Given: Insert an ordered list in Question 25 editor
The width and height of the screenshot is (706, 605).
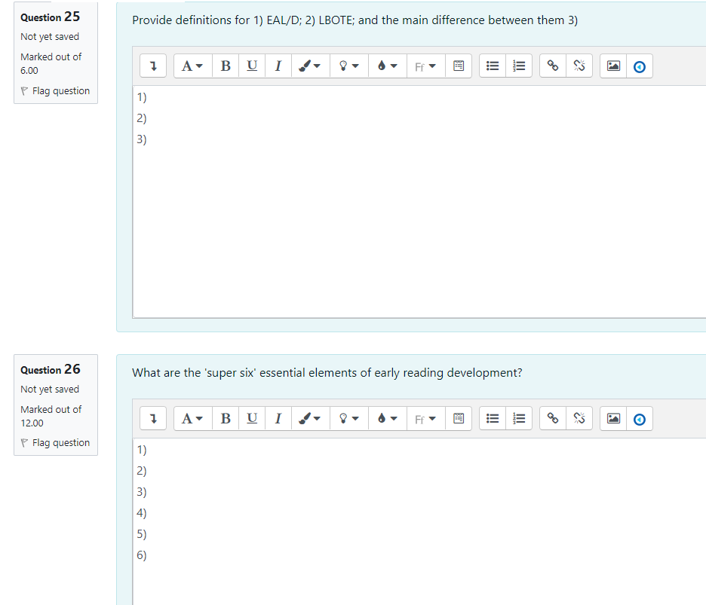Looking at the screenshot, I should click(x=519, y=66).
